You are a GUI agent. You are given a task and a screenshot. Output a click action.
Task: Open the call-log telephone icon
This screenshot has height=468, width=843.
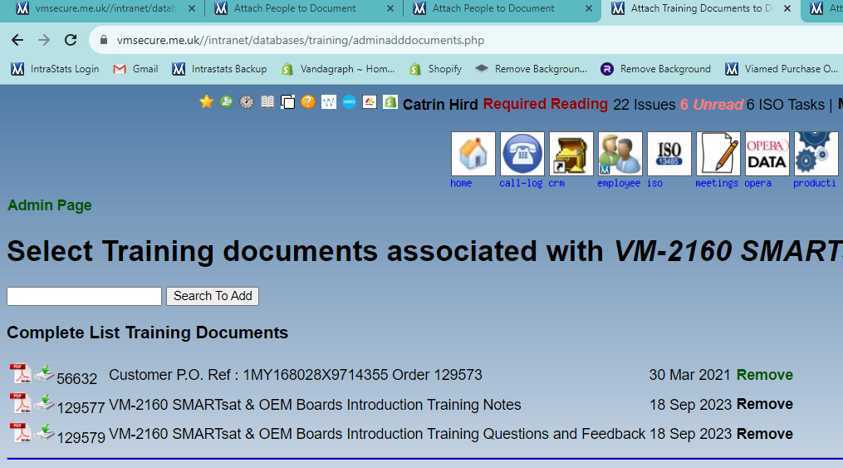(522, 154)
